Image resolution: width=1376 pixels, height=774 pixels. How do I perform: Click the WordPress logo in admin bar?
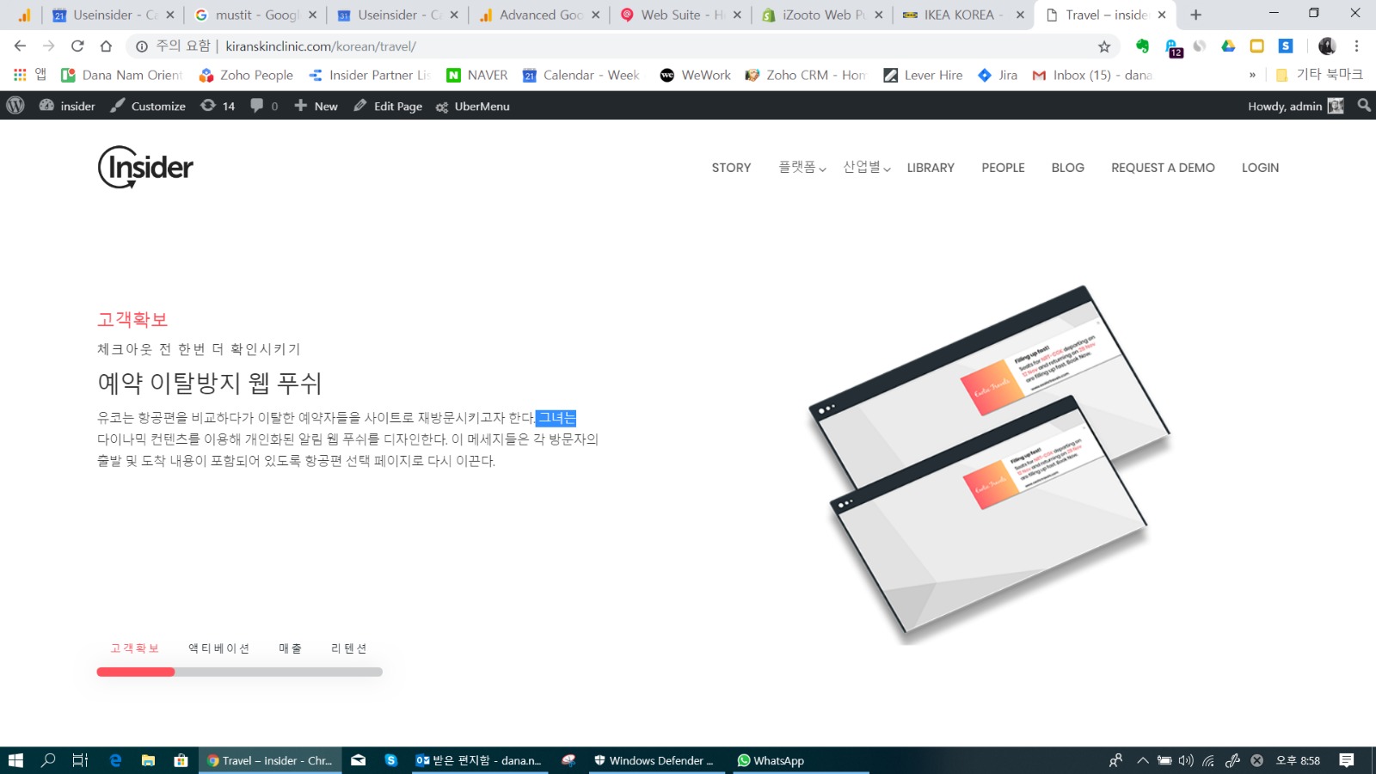15,106
